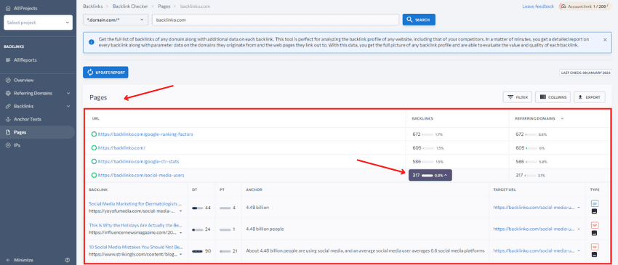The image size is (618, 265).
Task: Click the Anchor Texts anchor icon
Action: [8, 119]
